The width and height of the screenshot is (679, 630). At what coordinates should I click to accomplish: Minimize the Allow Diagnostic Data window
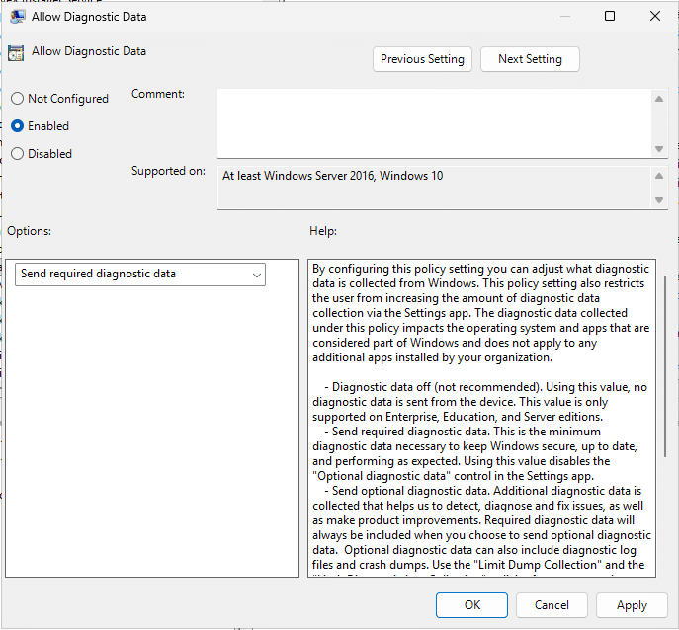[x=564, y=17]
